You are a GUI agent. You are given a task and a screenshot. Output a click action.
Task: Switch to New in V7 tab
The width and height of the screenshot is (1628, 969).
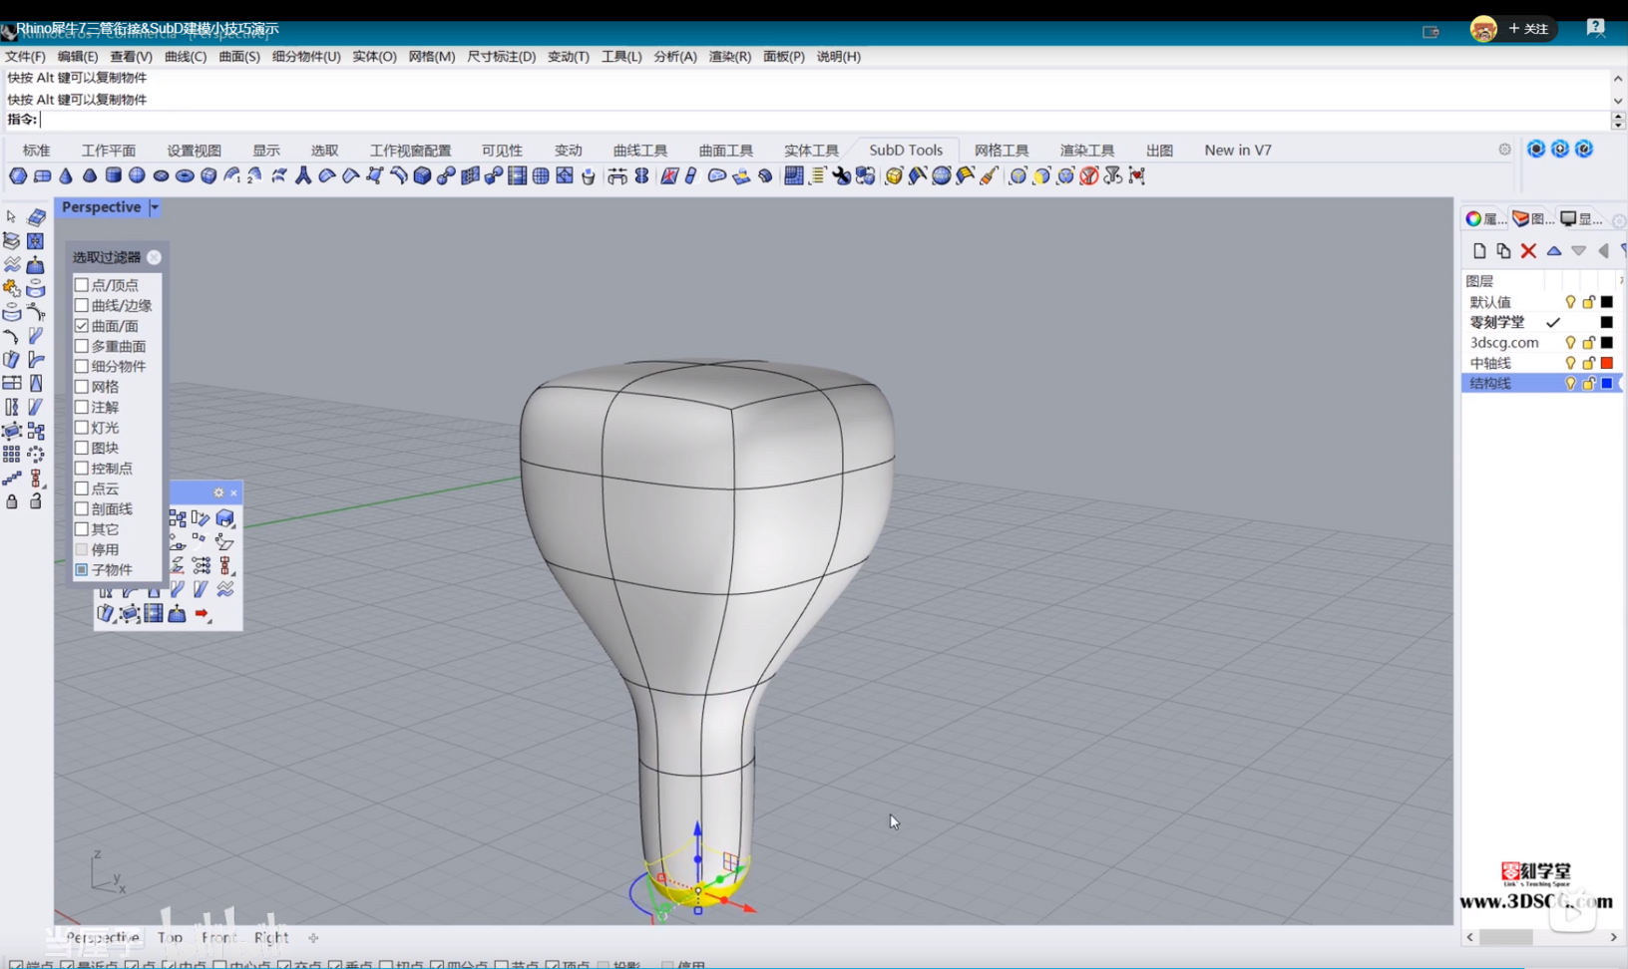[1238, 150]
